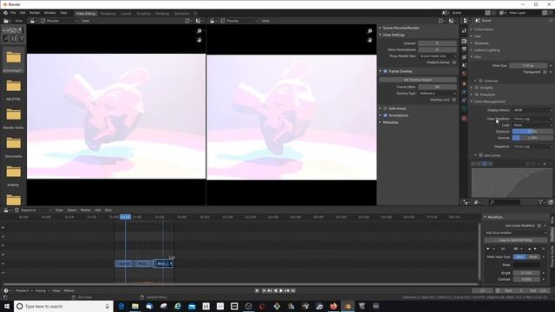Open Render properties tab icon

point(465,41)
